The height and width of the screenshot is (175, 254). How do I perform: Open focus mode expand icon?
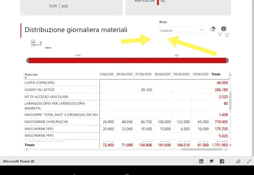click(227, 35)
